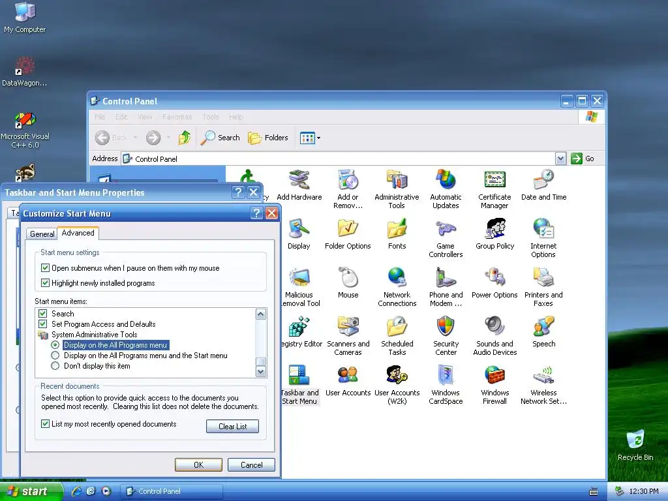Click the Clear List button
Screen dimensions: 668x501
232,427
